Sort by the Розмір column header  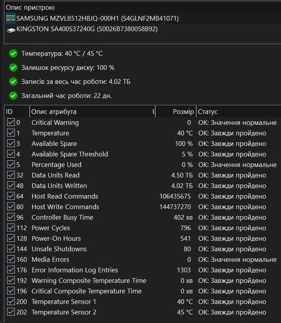[x=176, y=112]
